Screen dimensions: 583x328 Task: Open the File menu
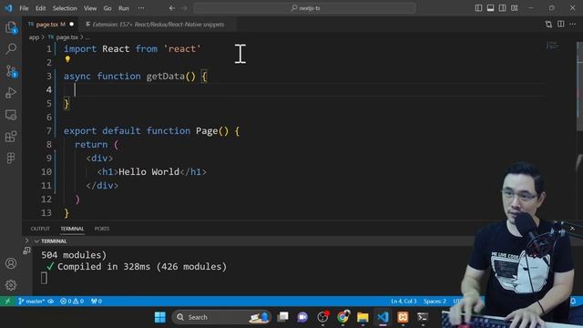pyautogui.click(x=24, y=8)
